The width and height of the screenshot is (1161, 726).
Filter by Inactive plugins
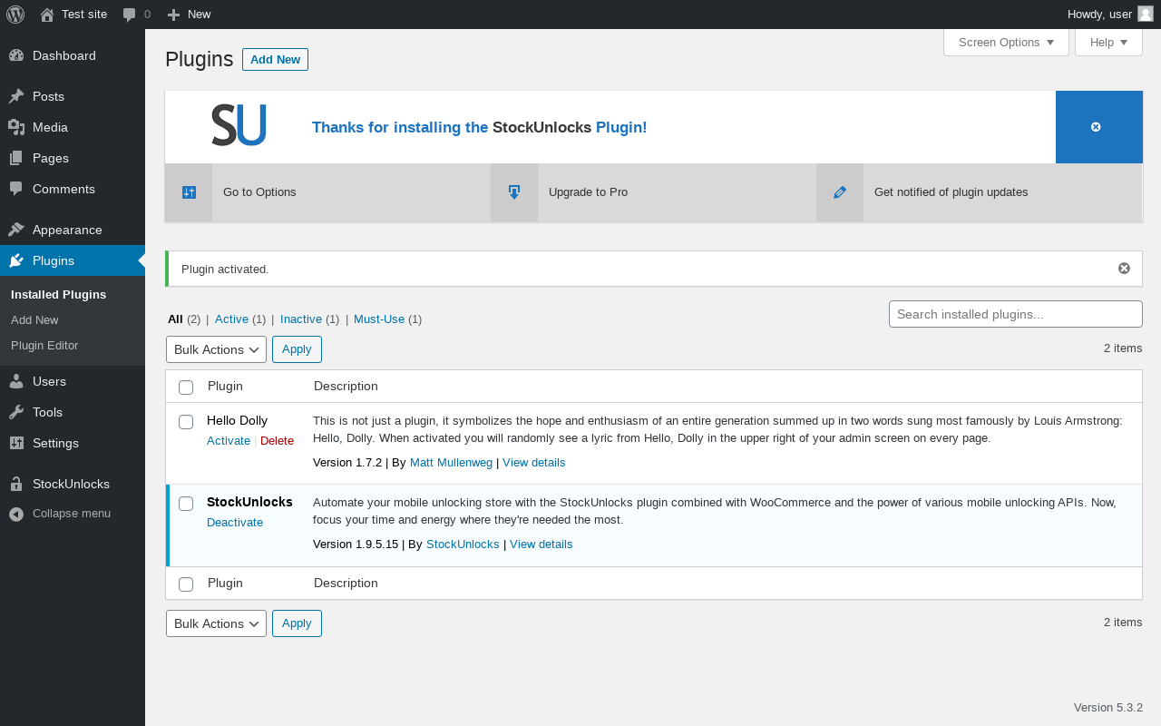(301, 319)
